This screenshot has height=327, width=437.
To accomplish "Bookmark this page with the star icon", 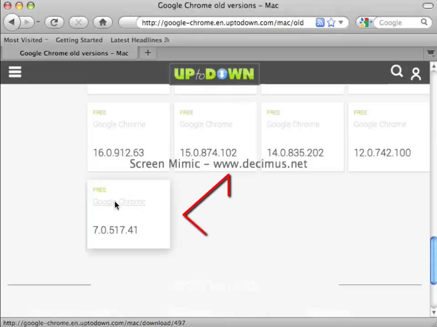I will point(331,23).
